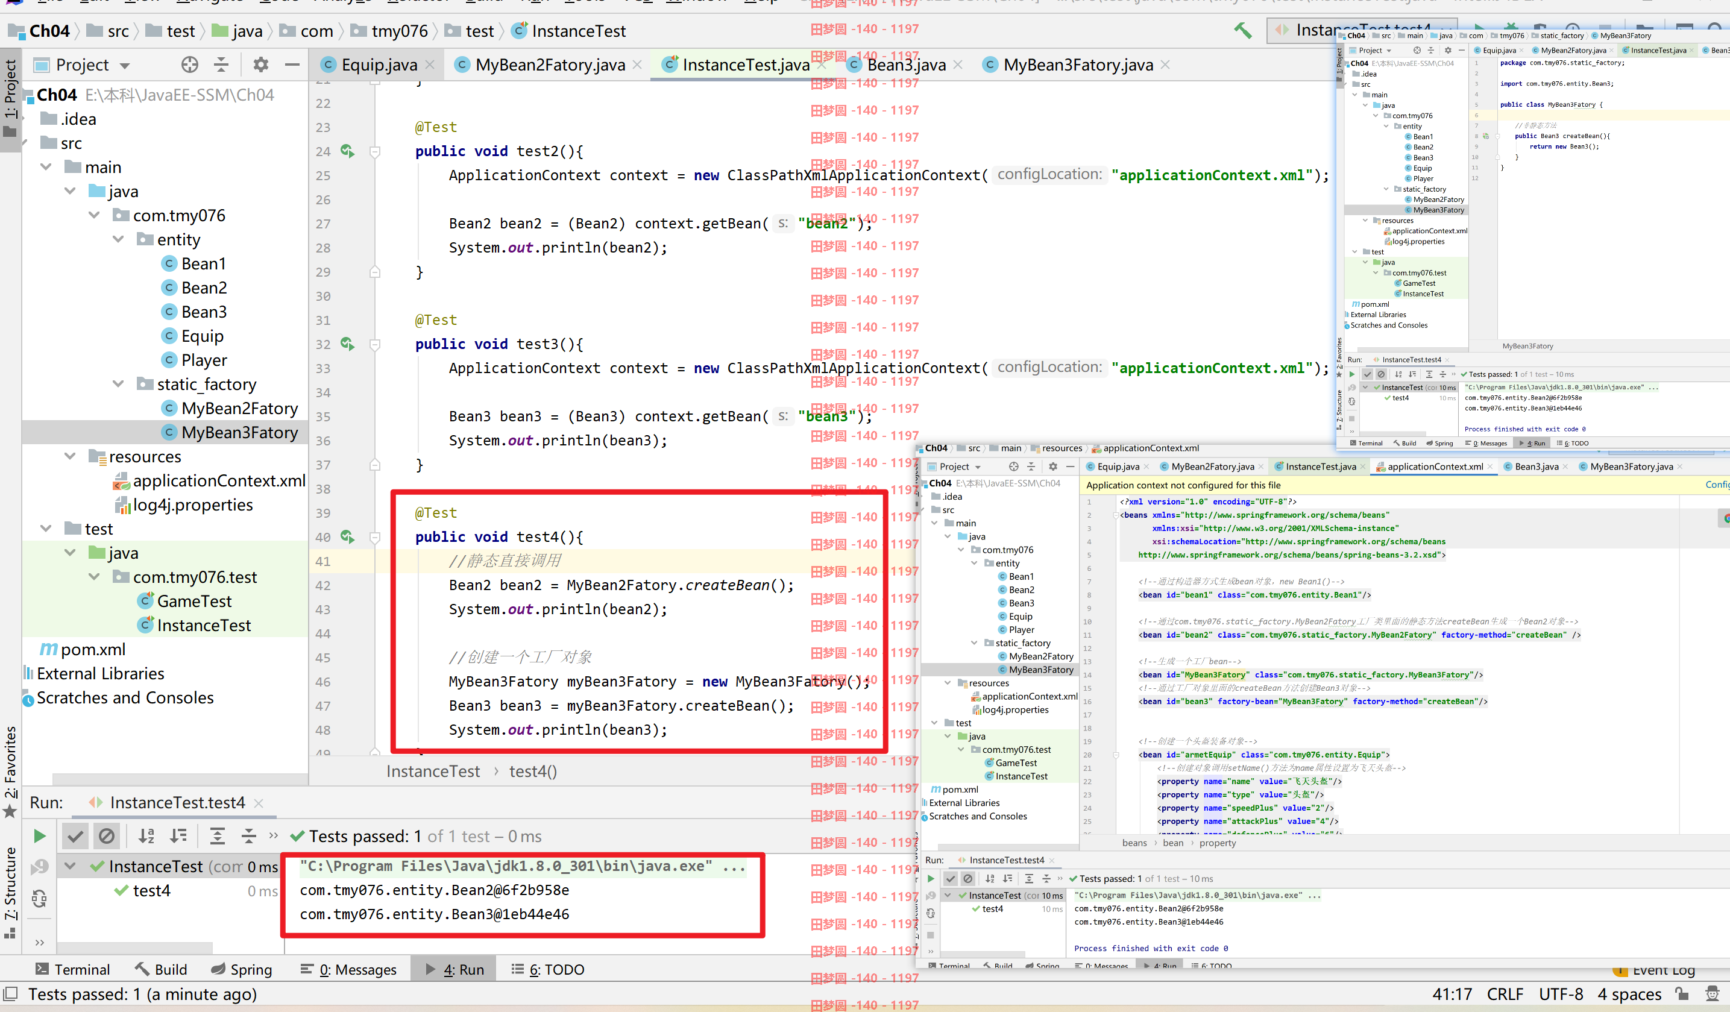Image resolution: width=1730 pixels, height=1012 pixels.
Task: Collapse the test folder node
Action: point(46,528)
